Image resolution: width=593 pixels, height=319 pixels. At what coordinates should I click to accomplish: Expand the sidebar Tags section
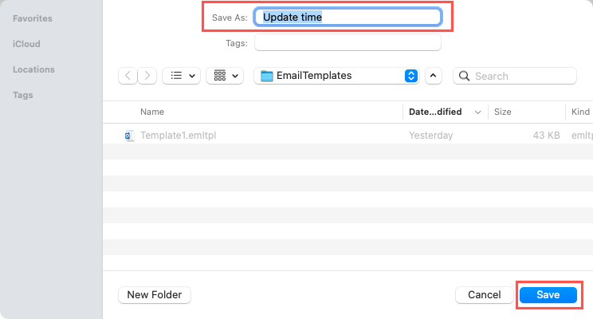[22, 95]
